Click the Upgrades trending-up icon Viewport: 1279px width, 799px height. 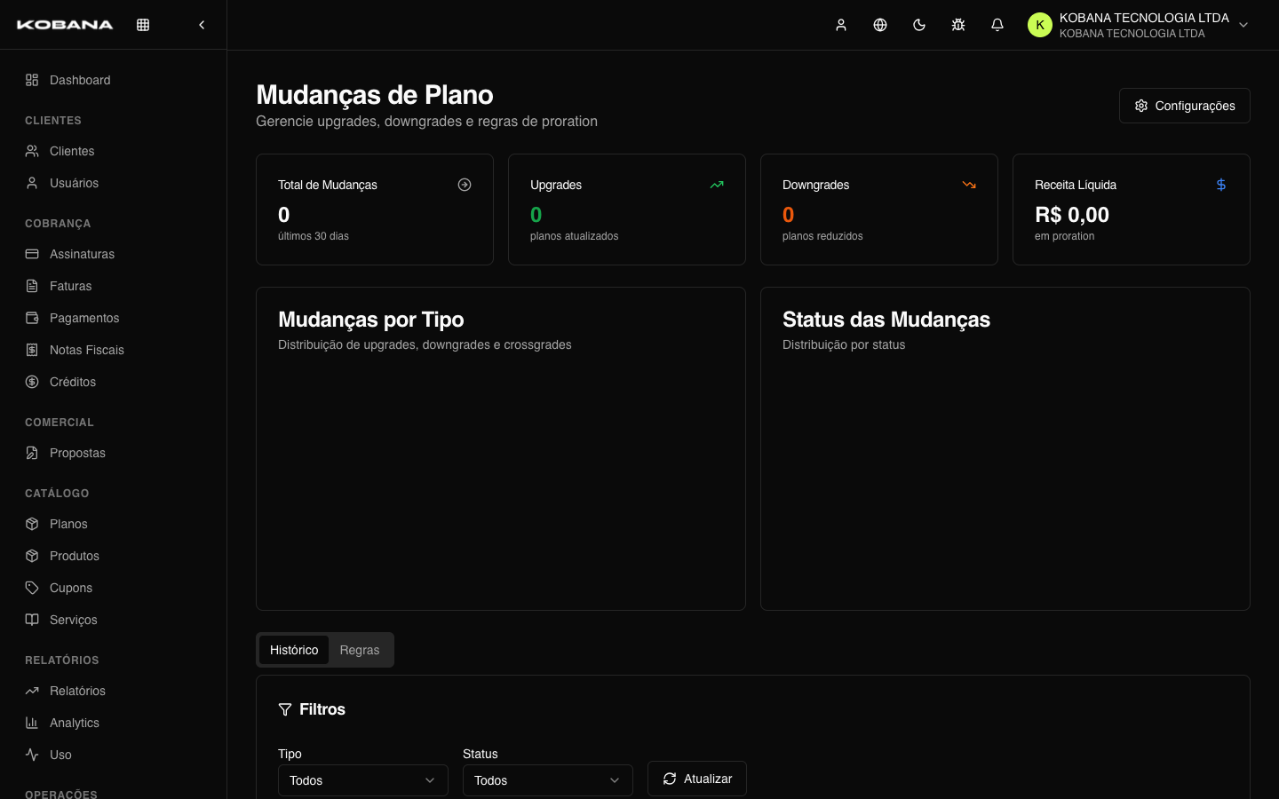[x=717, y=185]
